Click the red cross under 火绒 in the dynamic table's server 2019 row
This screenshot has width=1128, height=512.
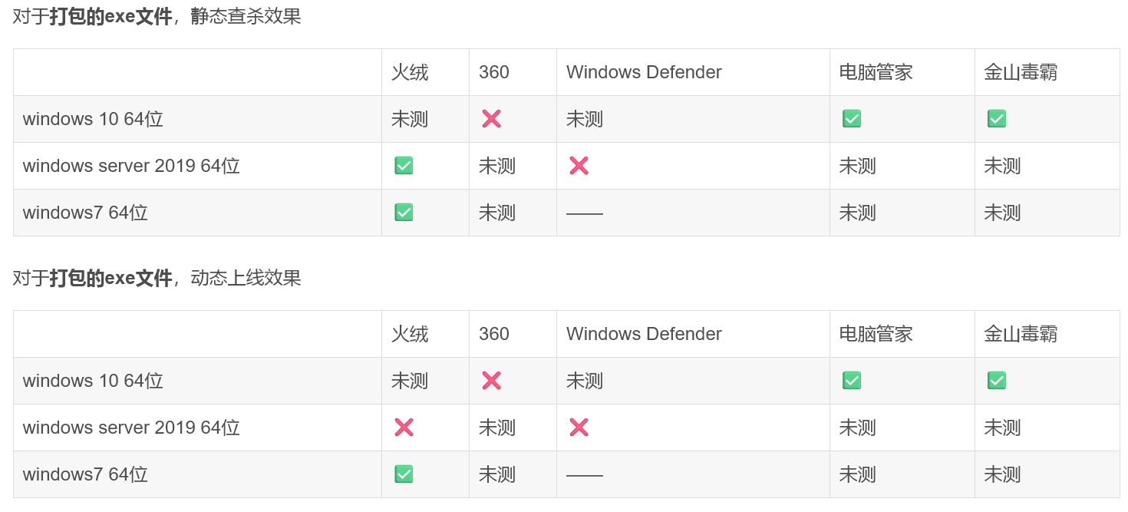point(404,428)
